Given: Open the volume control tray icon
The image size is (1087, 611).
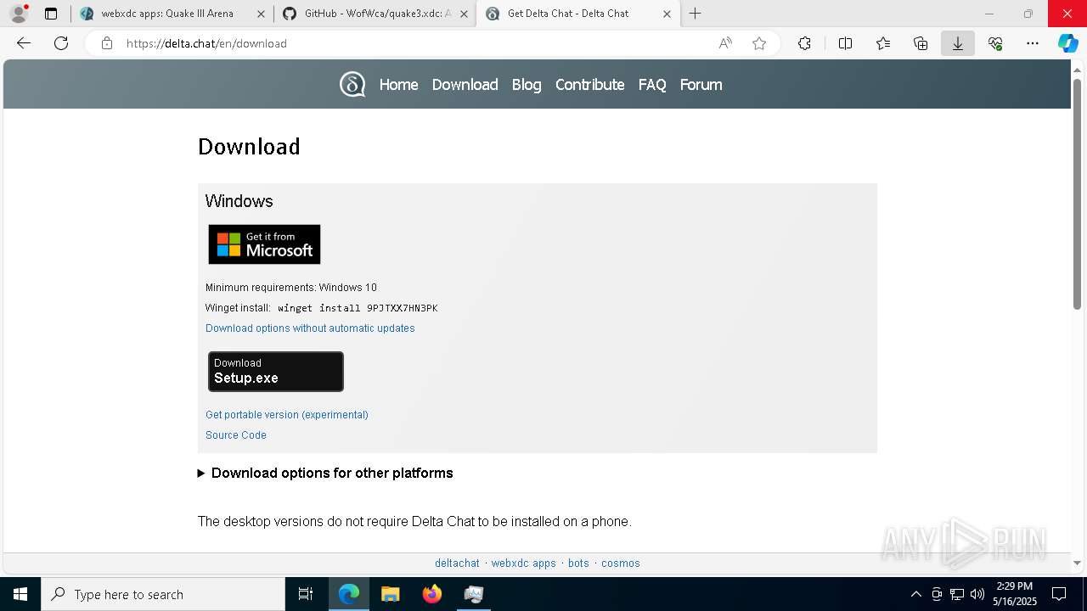Looking at the screenshot, I should point(977,594).
